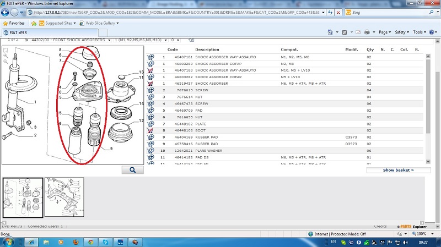The width and height of the screenshot is (441, 247).
Task: Click basket icon for boot 46448103
Action: coord(150,130)
